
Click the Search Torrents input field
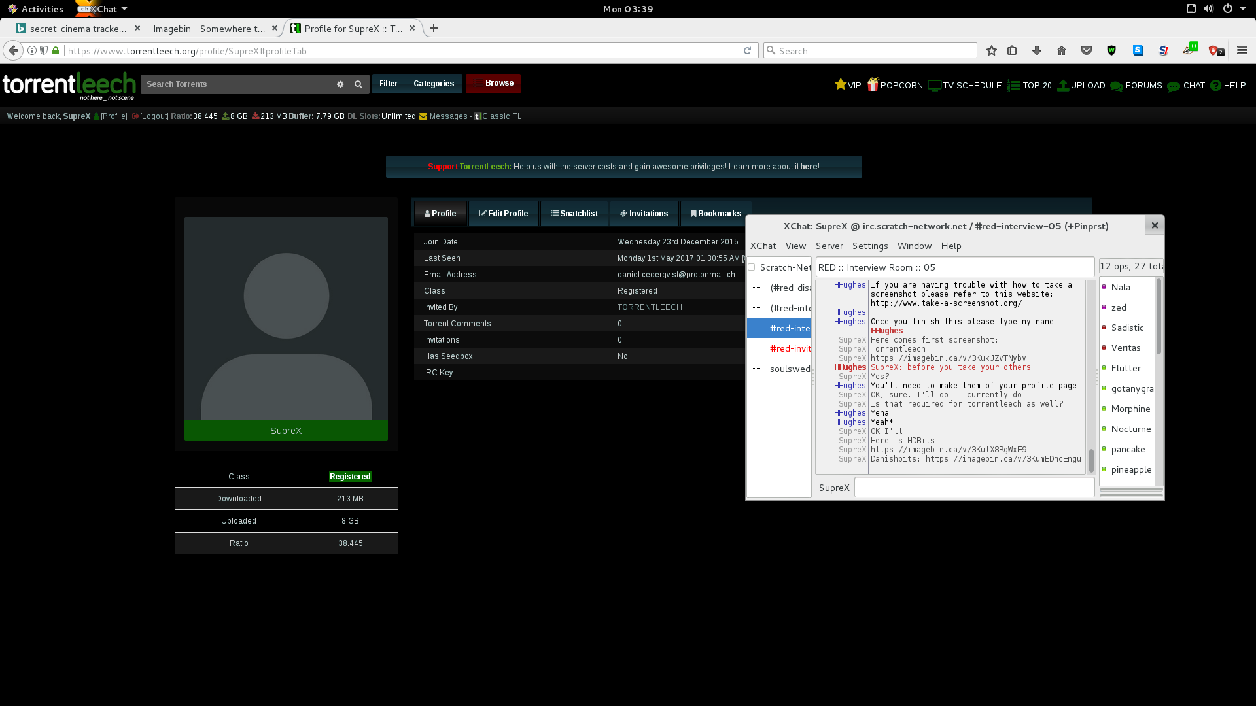237,84
